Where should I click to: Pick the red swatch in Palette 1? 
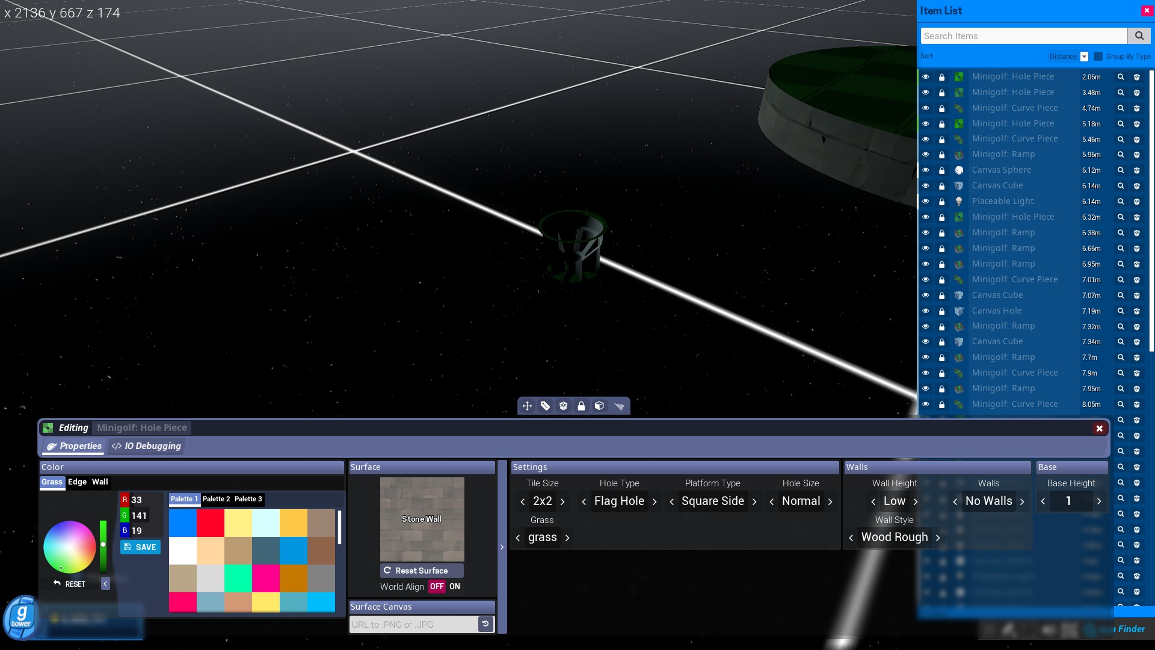(211, 523)
